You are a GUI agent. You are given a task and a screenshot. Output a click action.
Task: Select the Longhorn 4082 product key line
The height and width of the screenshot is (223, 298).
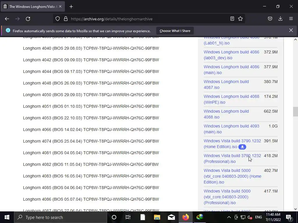(91, 164)
